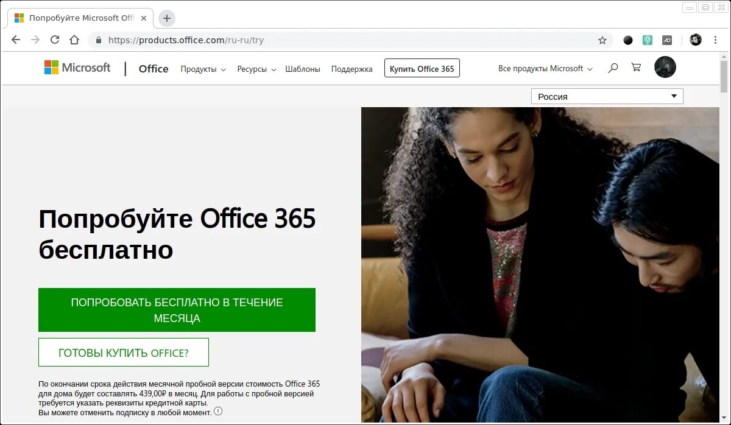Open the Chrome profile avatar

(696, 40)
